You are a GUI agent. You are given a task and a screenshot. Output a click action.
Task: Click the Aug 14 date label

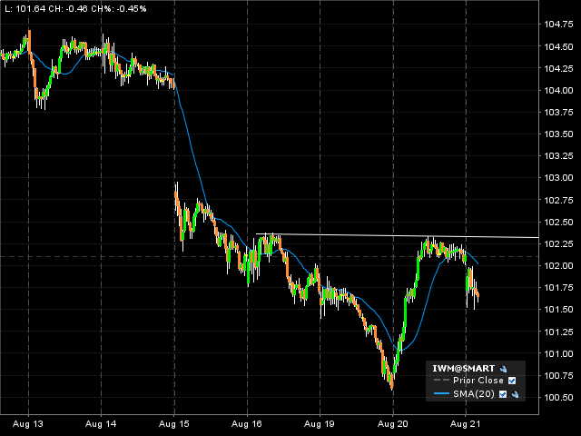click(x=101, y=424)
